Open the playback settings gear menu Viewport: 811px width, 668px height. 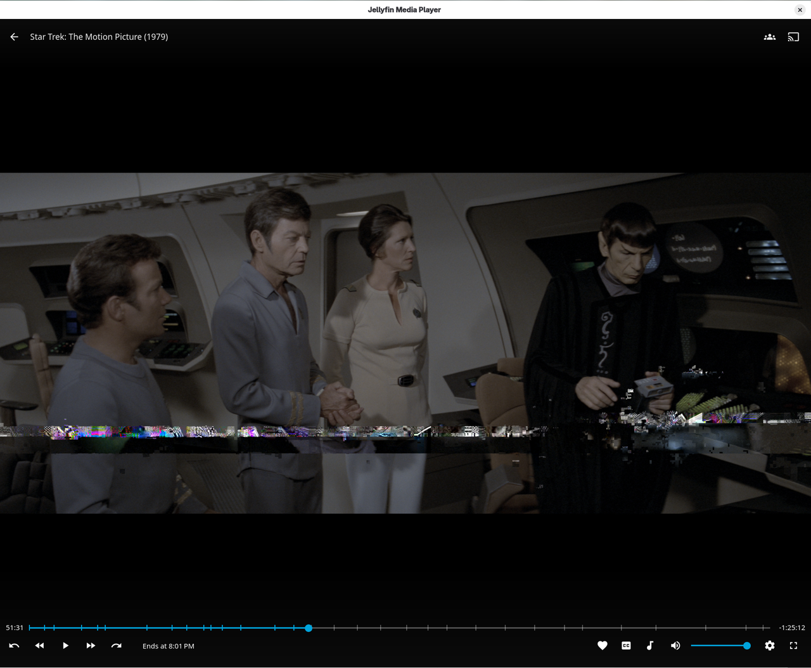769,646
